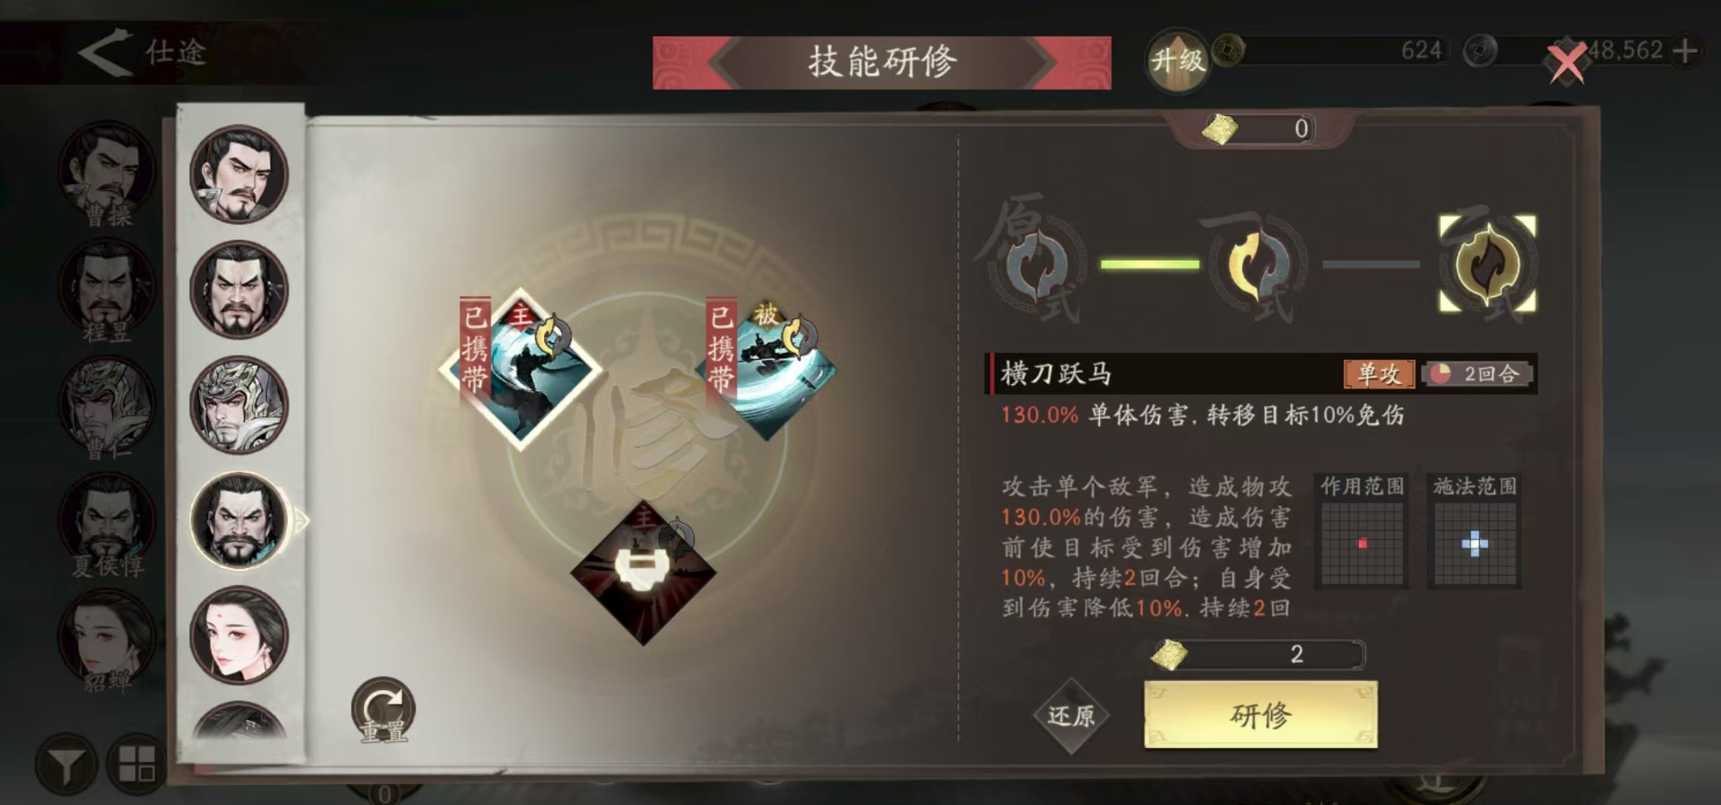Click the 重置 reset circular arrow
1721x805 pixels.
point(383,711)
